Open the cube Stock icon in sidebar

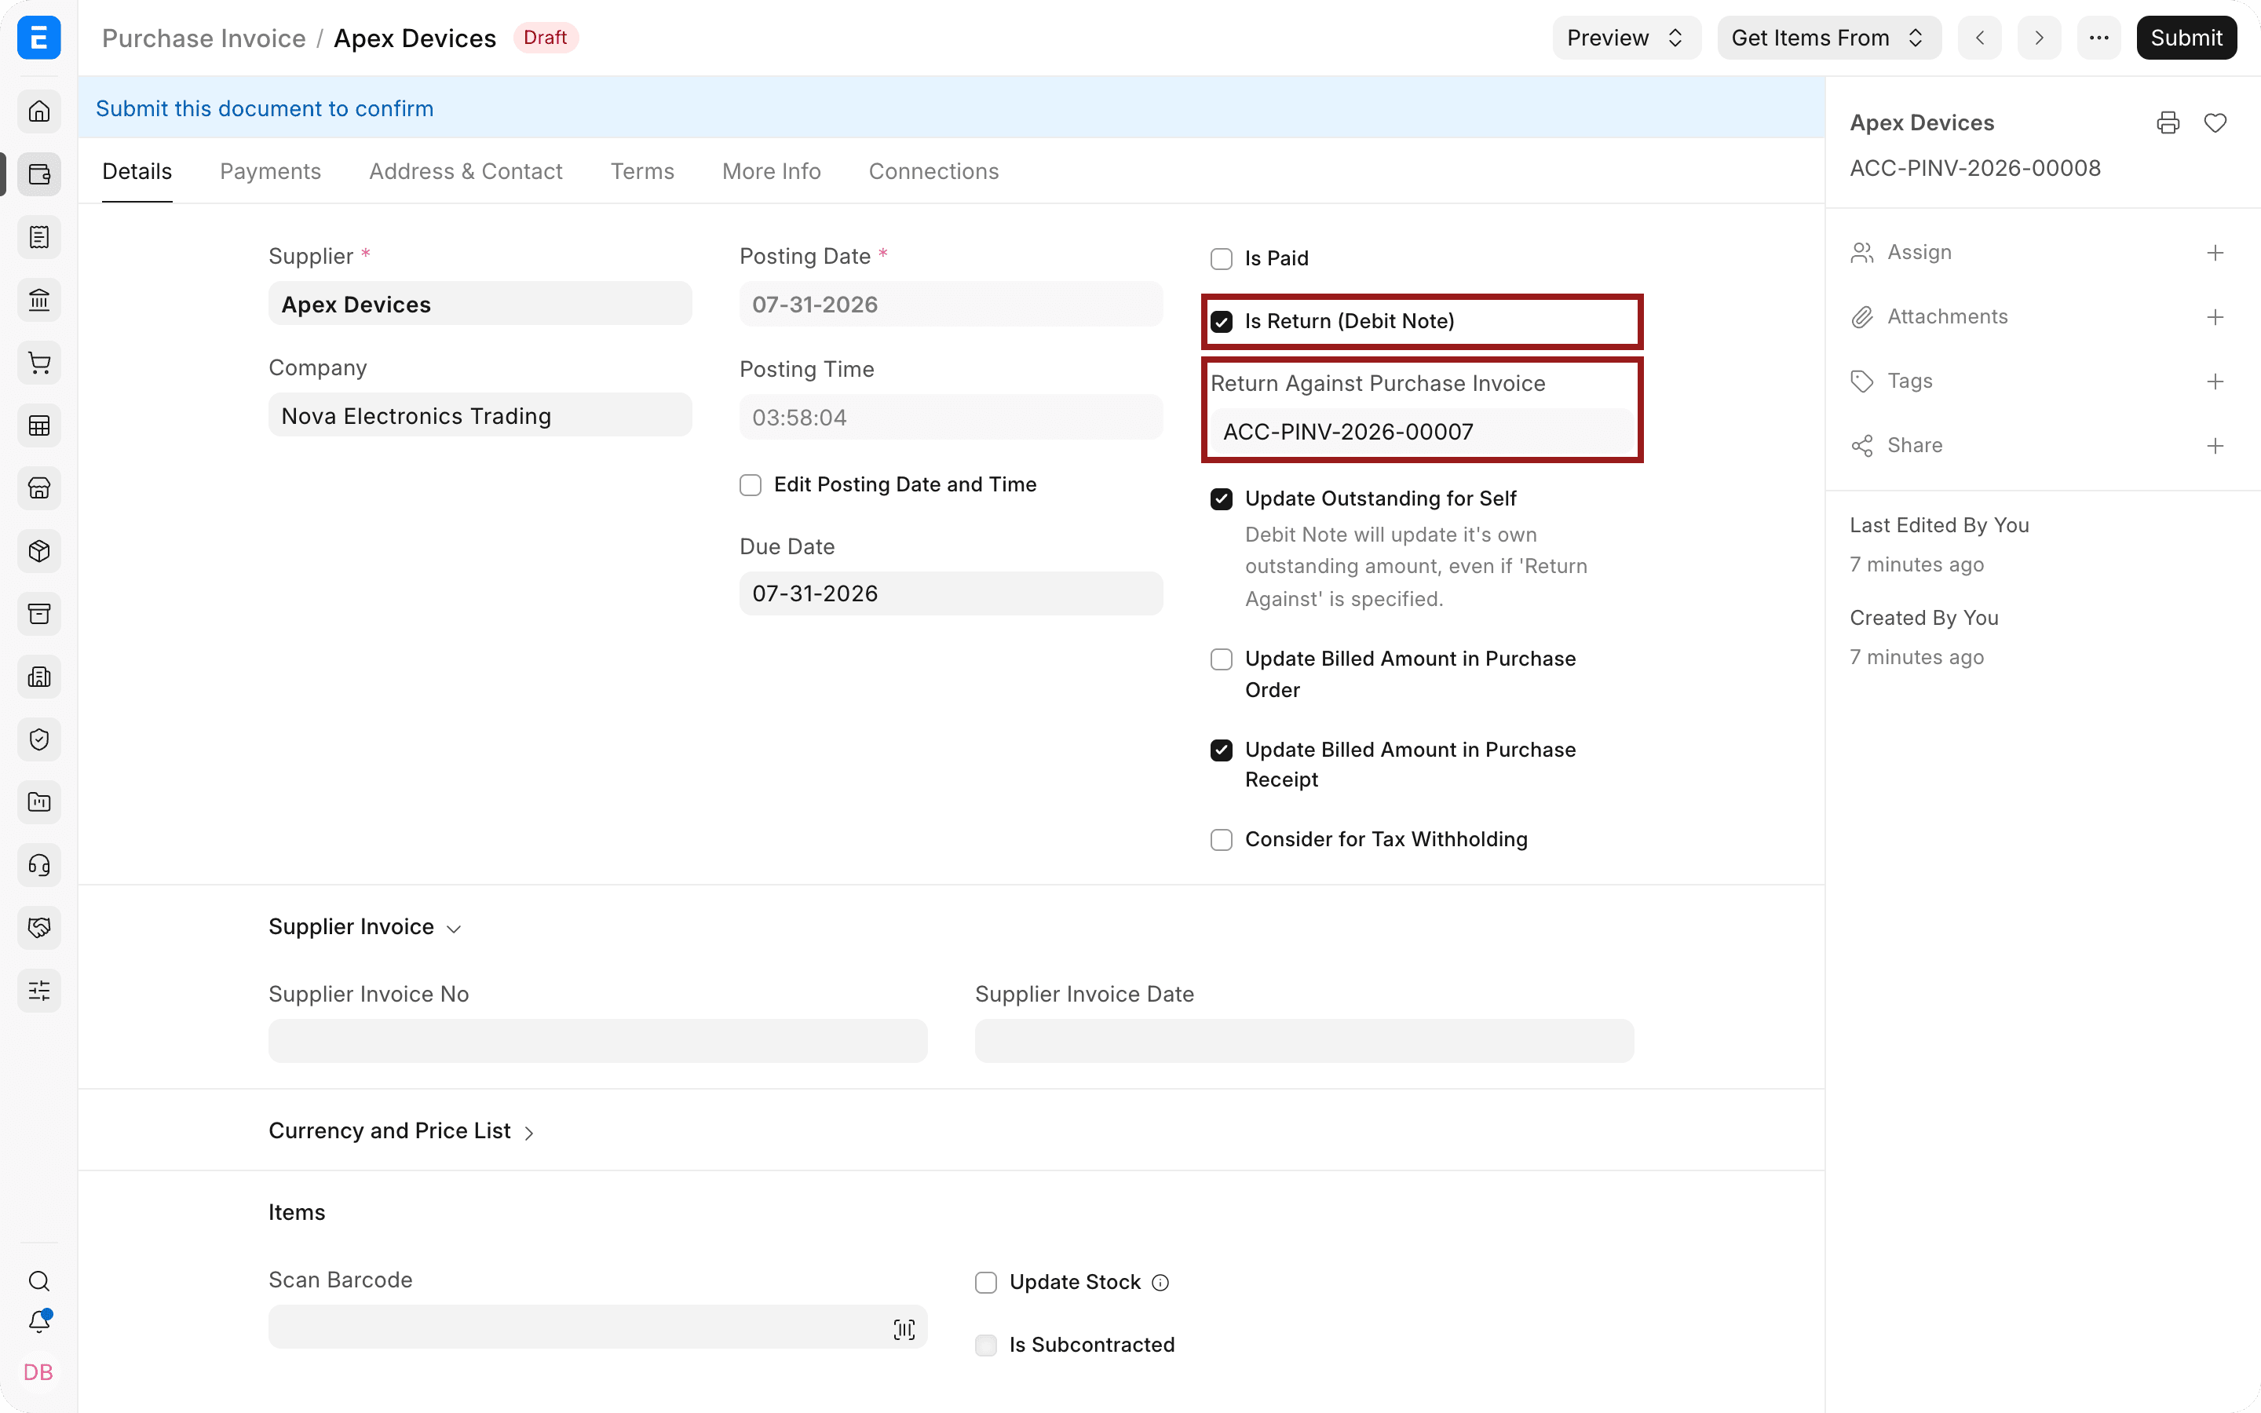(39, 551)
